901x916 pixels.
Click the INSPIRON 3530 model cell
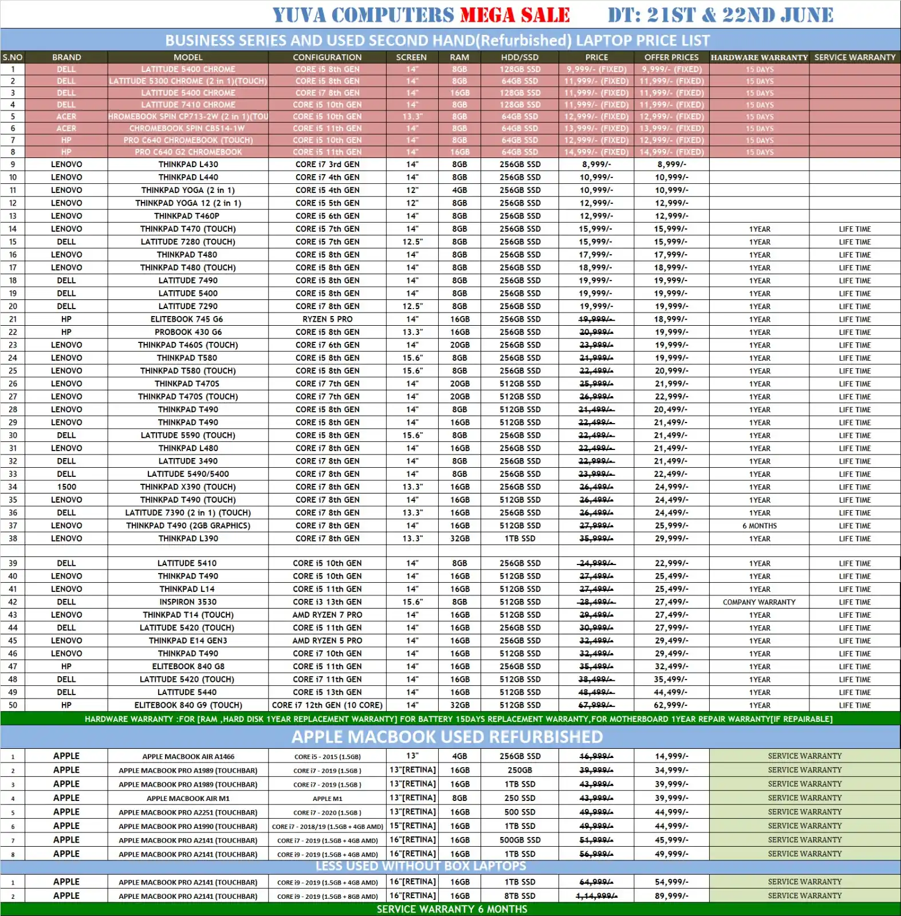pyautogui.click(x=188, y=602)
